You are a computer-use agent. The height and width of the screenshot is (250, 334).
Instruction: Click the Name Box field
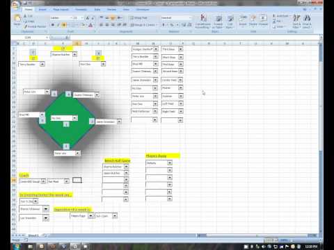pos(30,37)
